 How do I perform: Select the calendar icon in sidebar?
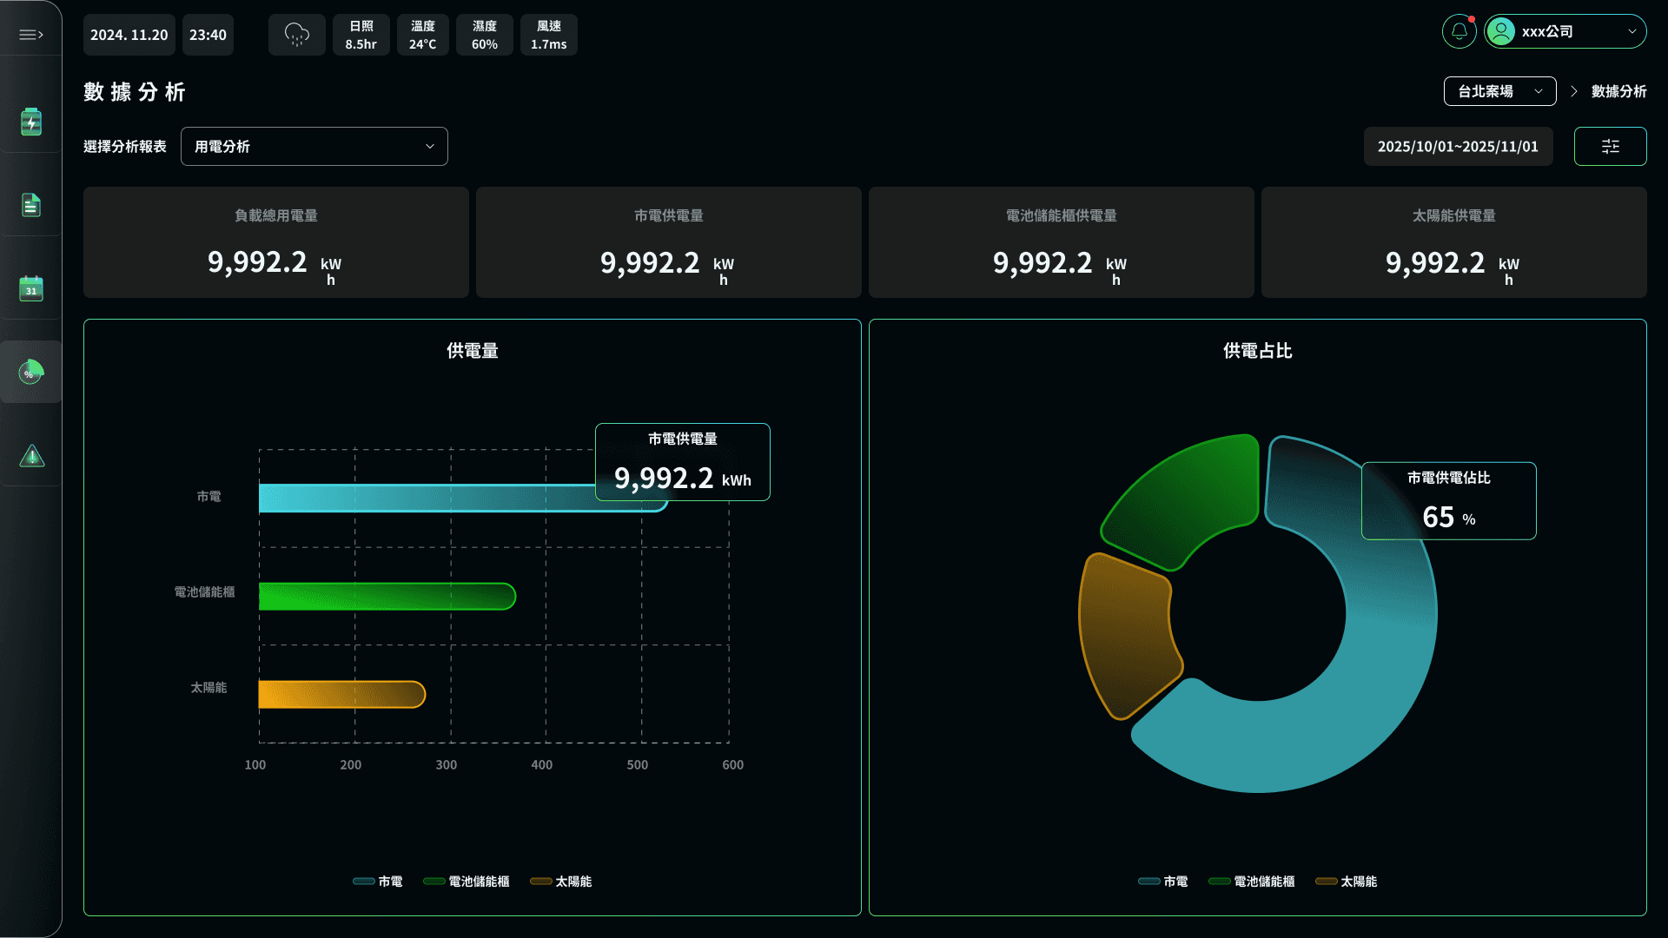click(31, 288)
